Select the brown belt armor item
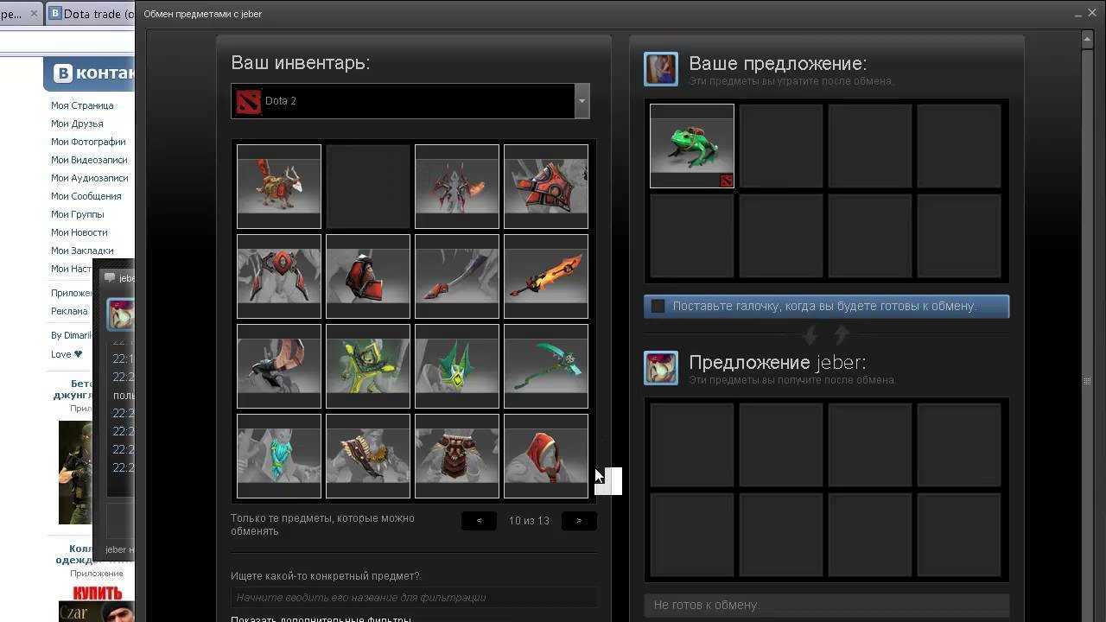The height and width of the screenshot is (622, 1106). [457, 456]
